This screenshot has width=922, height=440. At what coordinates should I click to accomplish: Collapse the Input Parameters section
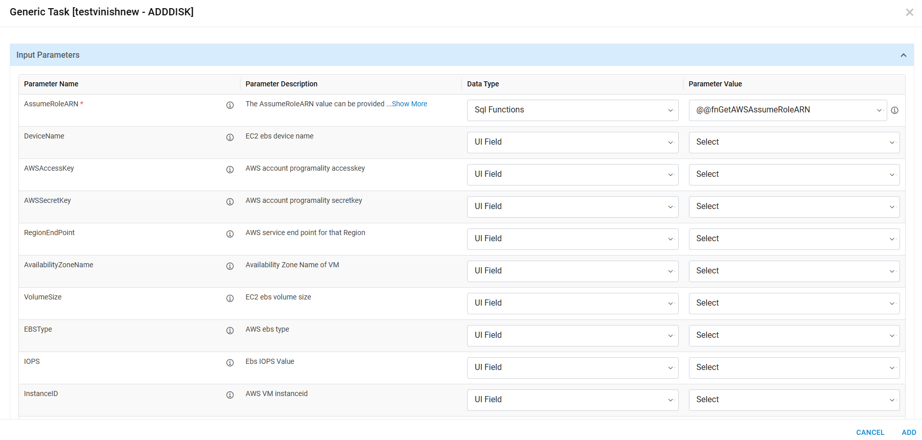tap(903, 55)
